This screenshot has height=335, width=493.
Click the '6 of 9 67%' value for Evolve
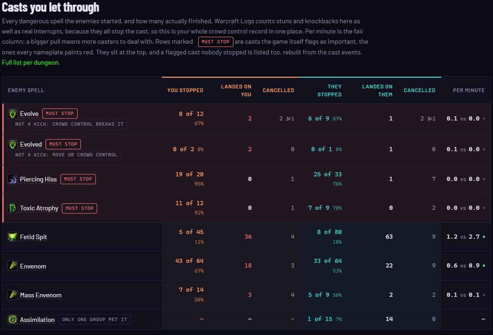click(x=325, y=119)
